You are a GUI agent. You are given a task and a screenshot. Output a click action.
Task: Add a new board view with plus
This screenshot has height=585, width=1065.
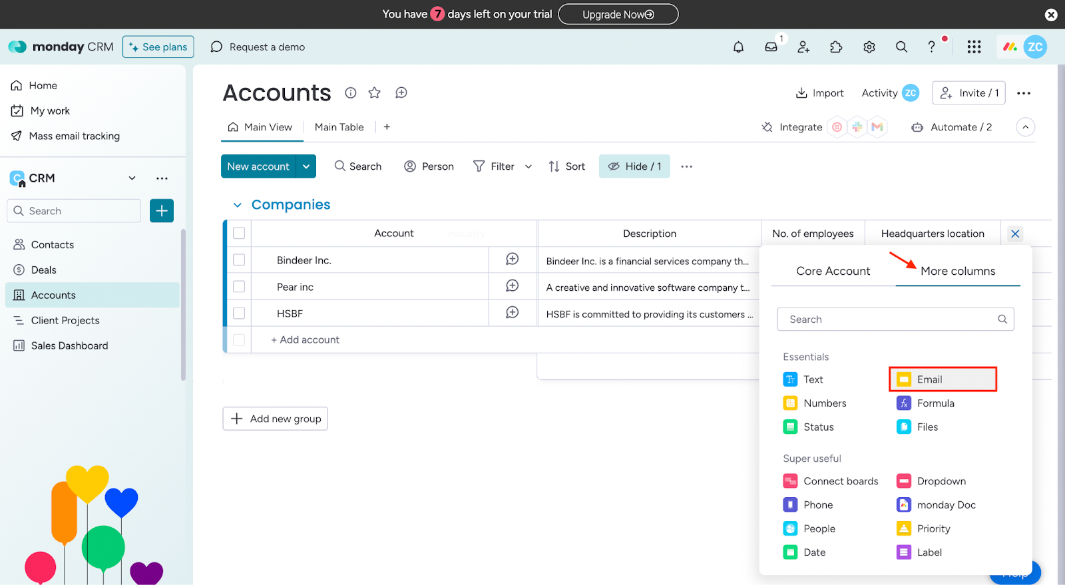387,126
